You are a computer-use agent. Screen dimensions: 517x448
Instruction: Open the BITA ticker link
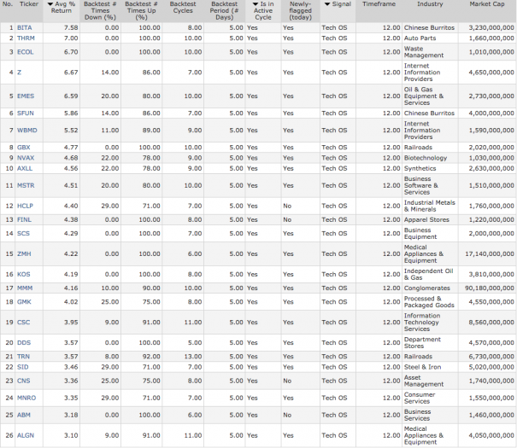25,27
